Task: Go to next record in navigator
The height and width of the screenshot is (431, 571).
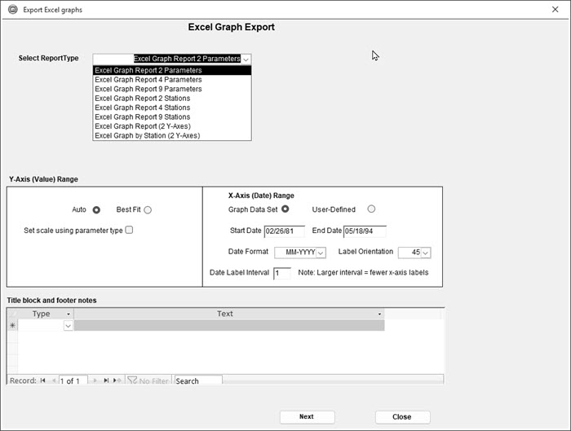Action: 95,380
